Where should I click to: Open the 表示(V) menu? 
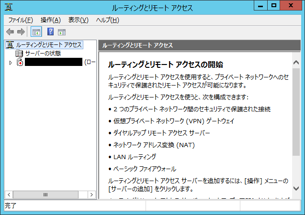coord(78,20)
